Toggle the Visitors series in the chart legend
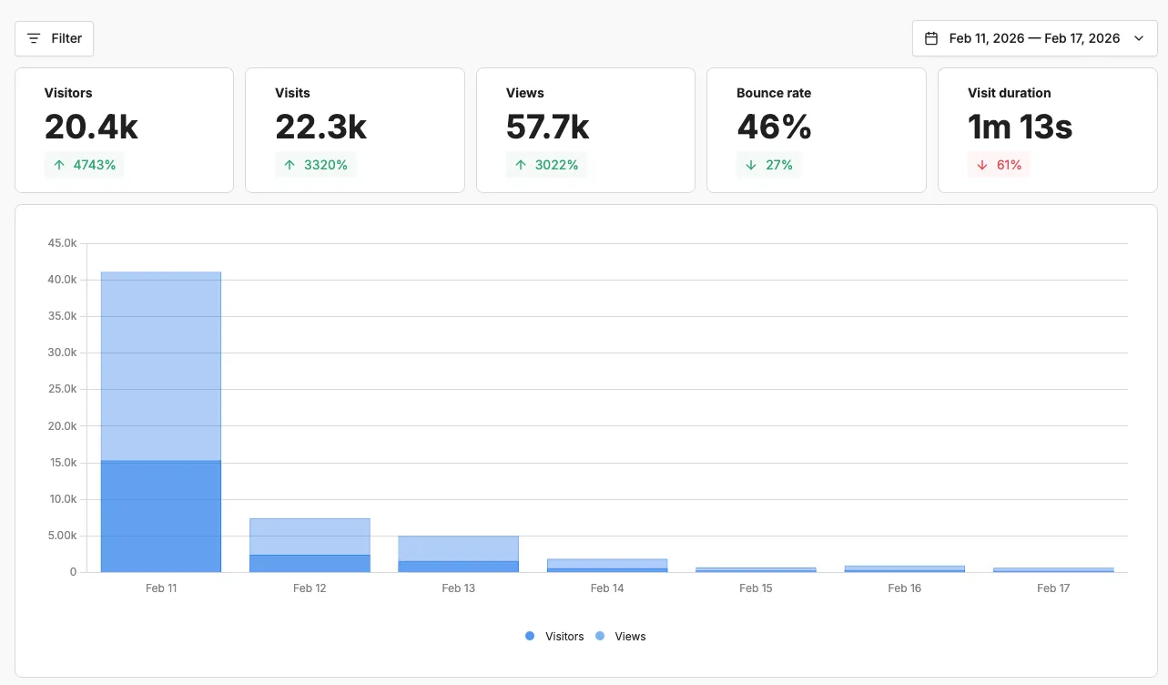Screen dimensions: 1168x685 click(555, 636)
